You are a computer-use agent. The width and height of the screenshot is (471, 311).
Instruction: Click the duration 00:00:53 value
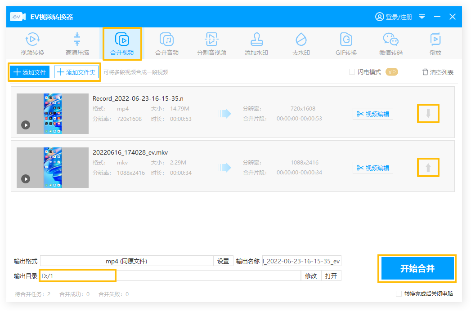coord(181,119)
